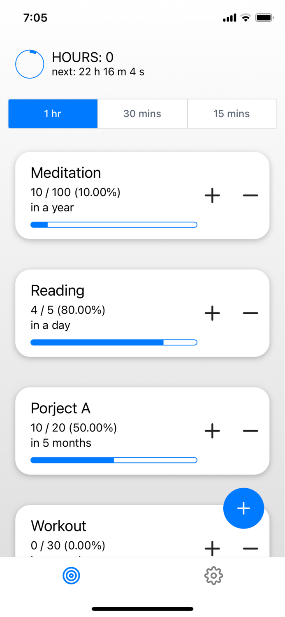Add an hour to Porject A

click(x=212, y=431)
